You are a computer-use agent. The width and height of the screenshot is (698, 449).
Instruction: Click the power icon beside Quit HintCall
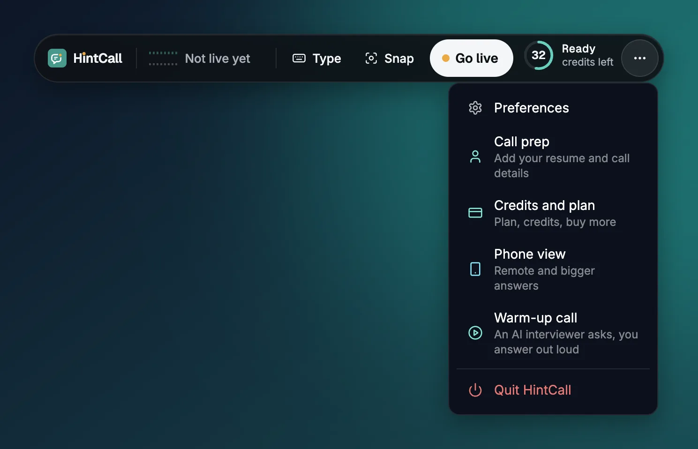[x=475, y=390]
